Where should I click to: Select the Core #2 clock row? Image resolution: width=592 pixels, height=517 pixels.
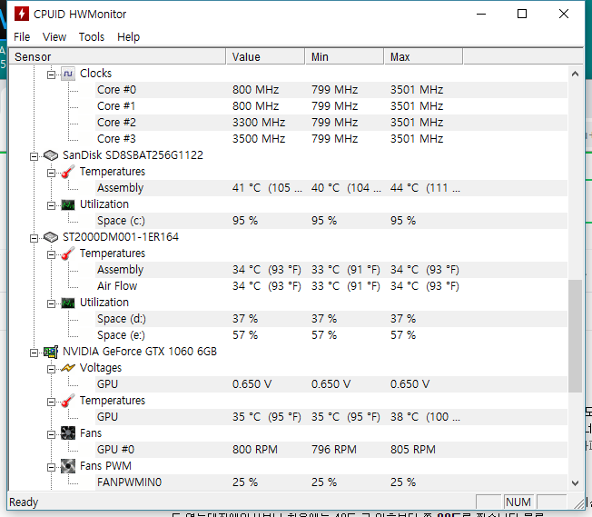click(331, 123)
